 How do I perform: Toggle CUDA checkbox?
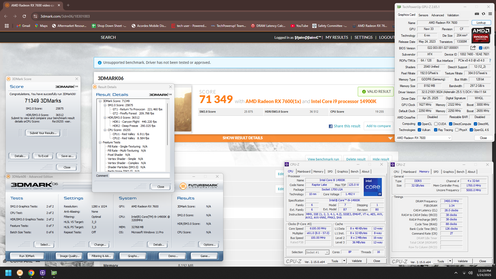436,124
